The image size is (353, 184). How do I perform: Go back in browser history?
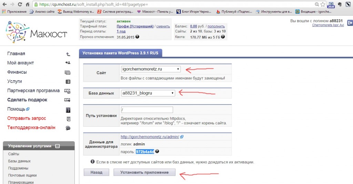(x=4, y=4)
